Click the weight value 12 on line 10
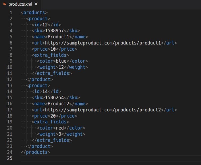201x165 pixels. point(61,67)
